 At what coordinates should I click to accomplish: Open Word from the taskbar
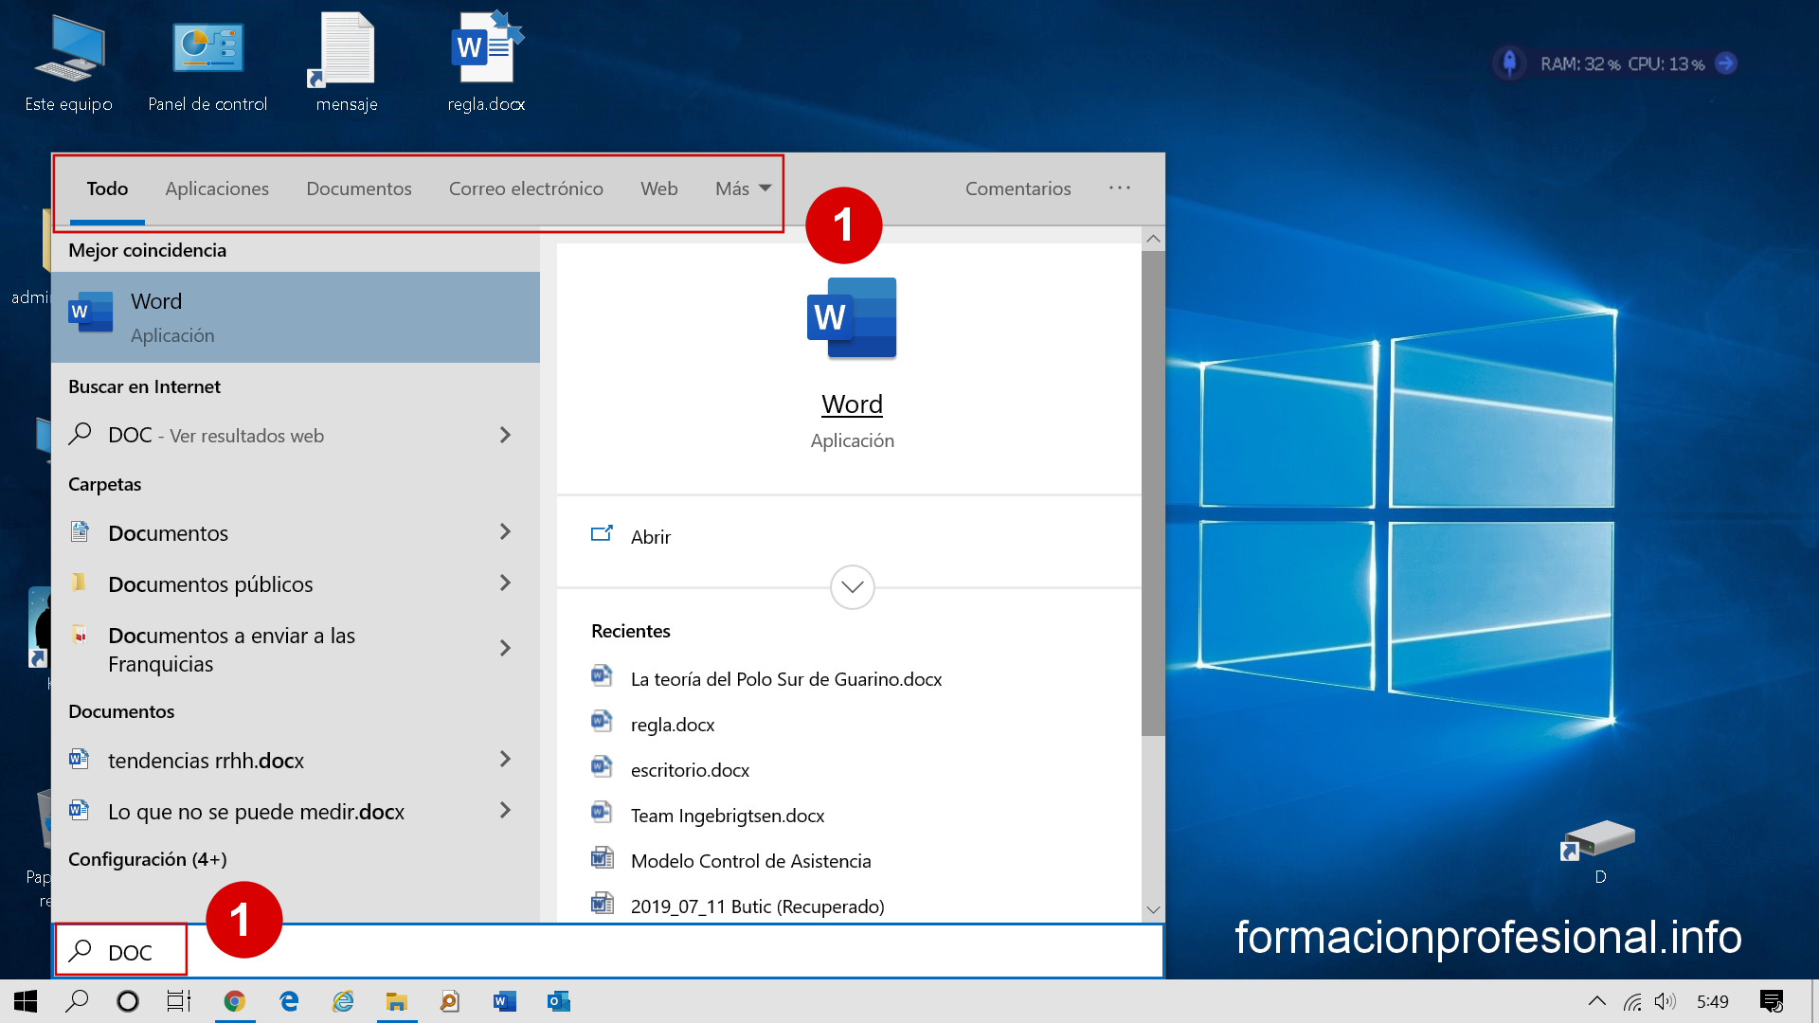tap(504, 1001)
